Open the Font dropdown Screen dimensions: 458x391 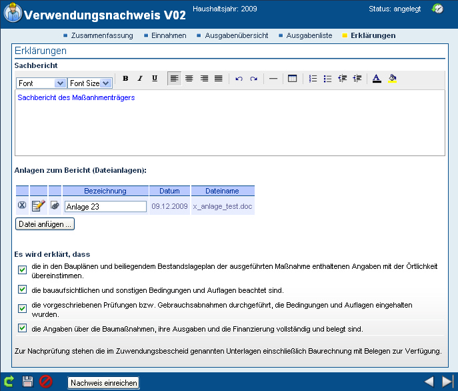41,83
